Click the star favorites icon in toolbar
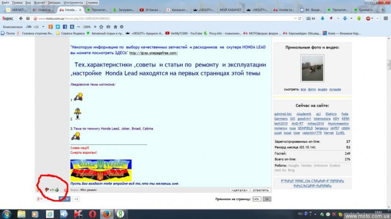 101,27
